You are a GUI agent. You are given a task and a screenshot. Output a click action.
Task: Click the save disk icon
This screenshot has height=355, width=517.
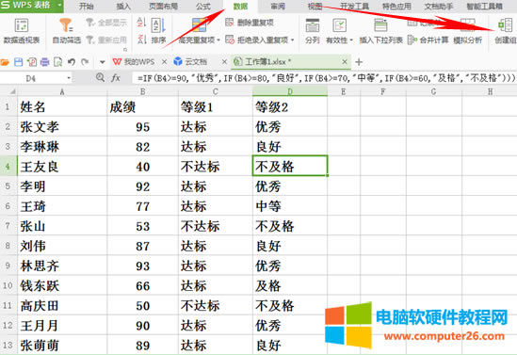pos(18,61)
